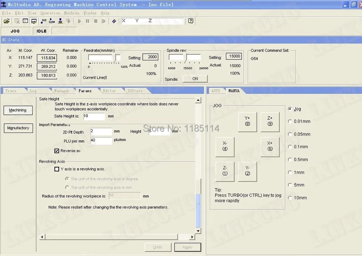
Task: Click the Safe Height input field
Action: click(94, 116)
